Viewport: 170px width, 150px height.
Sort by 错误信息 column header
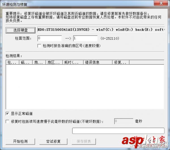click(98, 62)
